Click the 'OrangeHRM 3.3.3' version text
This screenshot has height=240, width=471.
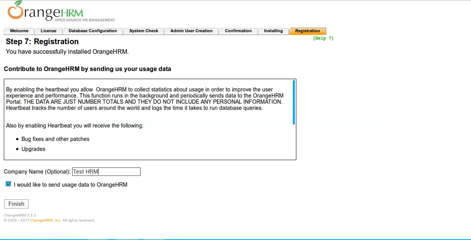point(20,215)
